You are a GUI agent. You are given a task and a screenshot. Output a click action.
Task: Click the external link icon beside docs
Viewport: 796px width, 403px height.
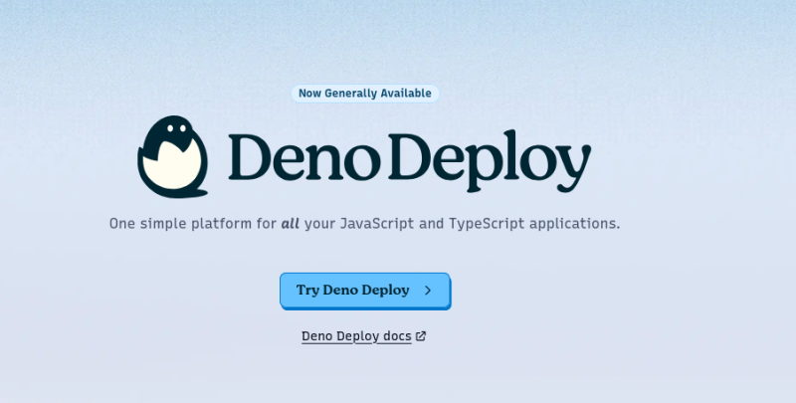421,336
